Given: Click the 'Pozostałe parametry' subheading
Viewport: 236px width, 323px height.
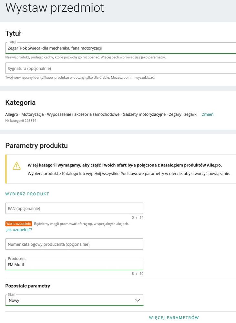Looking at the screenshot, I should click(28, 286).
